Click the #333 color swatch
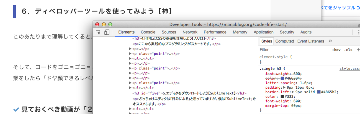Image resolution: width=360 pixels, height=114 pixels. [282, 97]
